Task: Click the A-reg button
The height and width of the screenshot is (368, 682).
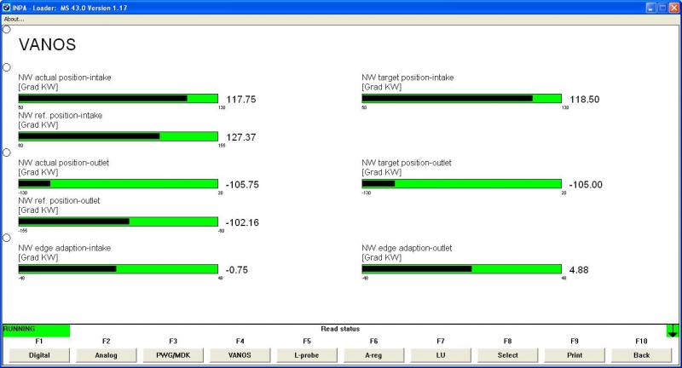Action: (373, 355)
